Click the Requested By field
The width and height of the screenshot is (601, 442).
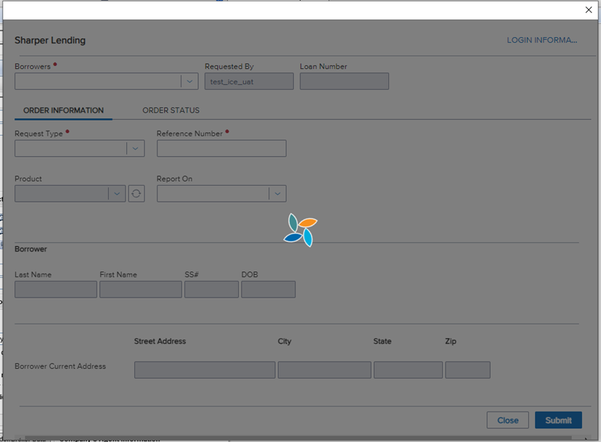point(249,81)
